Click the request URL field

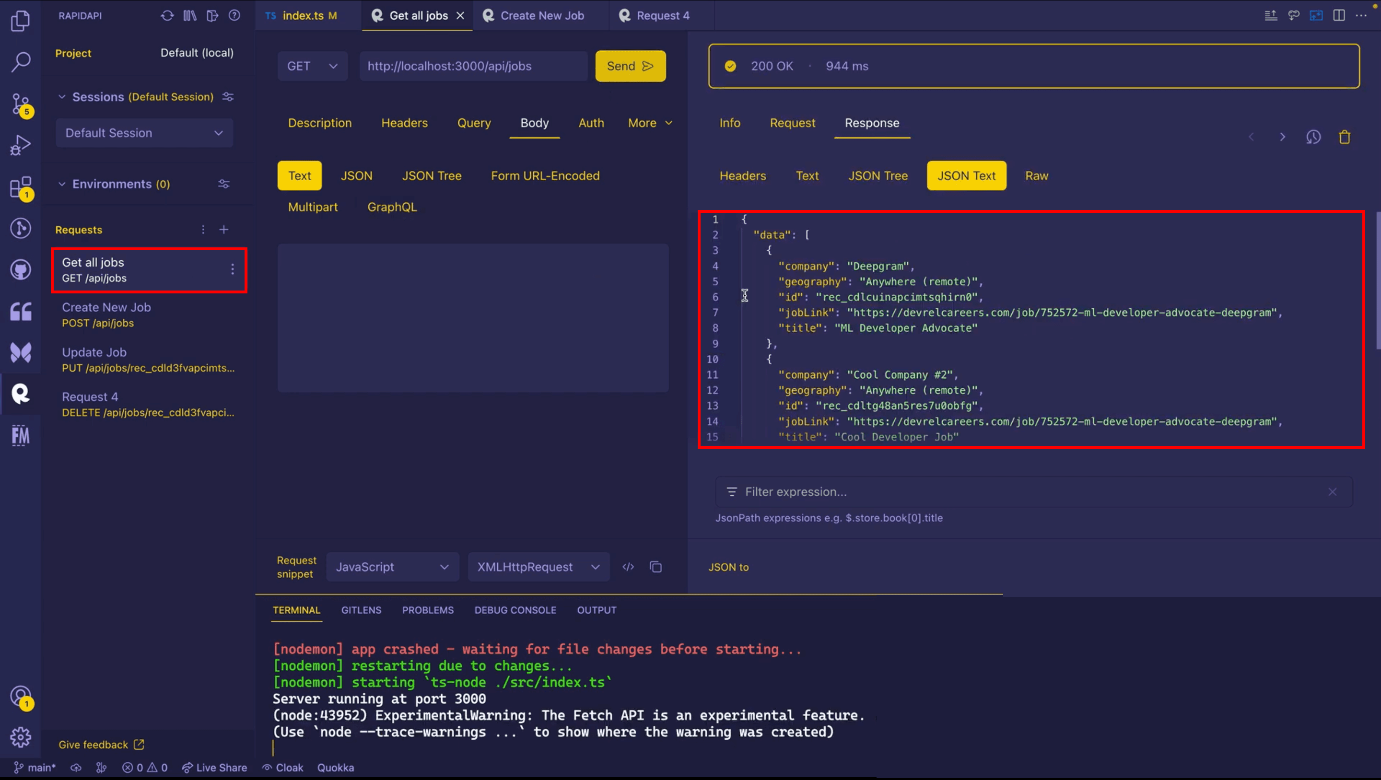(473, 66)
